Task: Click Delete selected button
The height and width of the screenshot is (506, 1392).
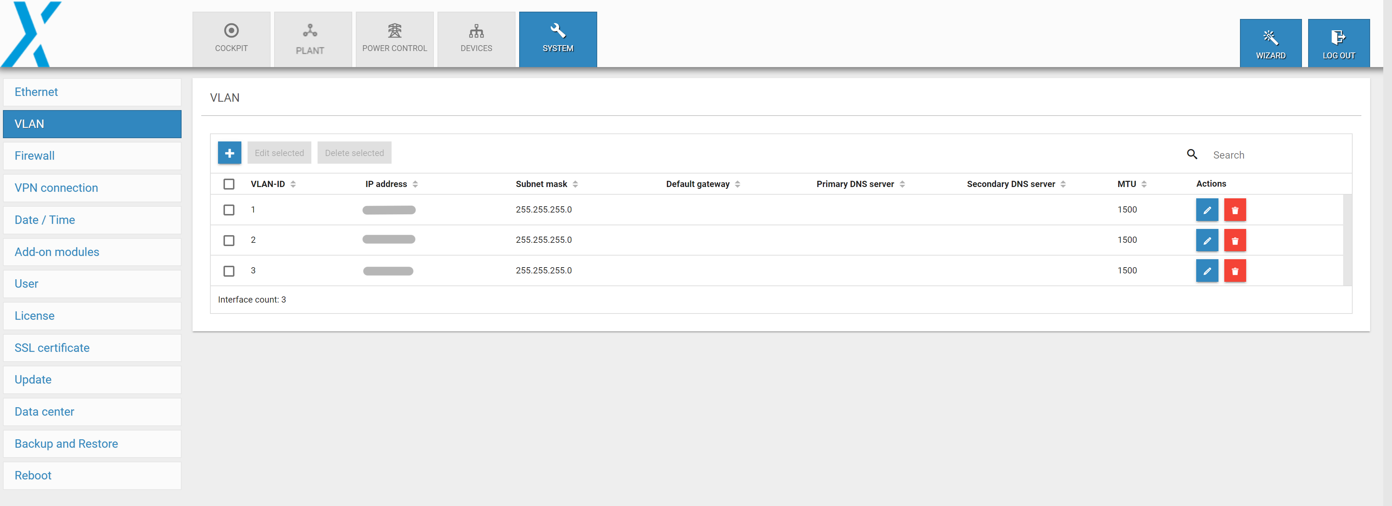Action: point(354,153)
